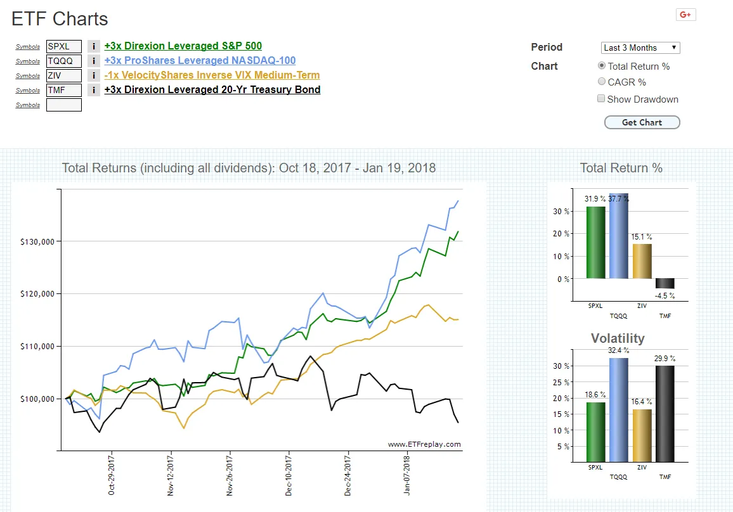Focus the TQQQ symbol input field
The height and width of the screenshot is (512, 733).
pos(64,61)
